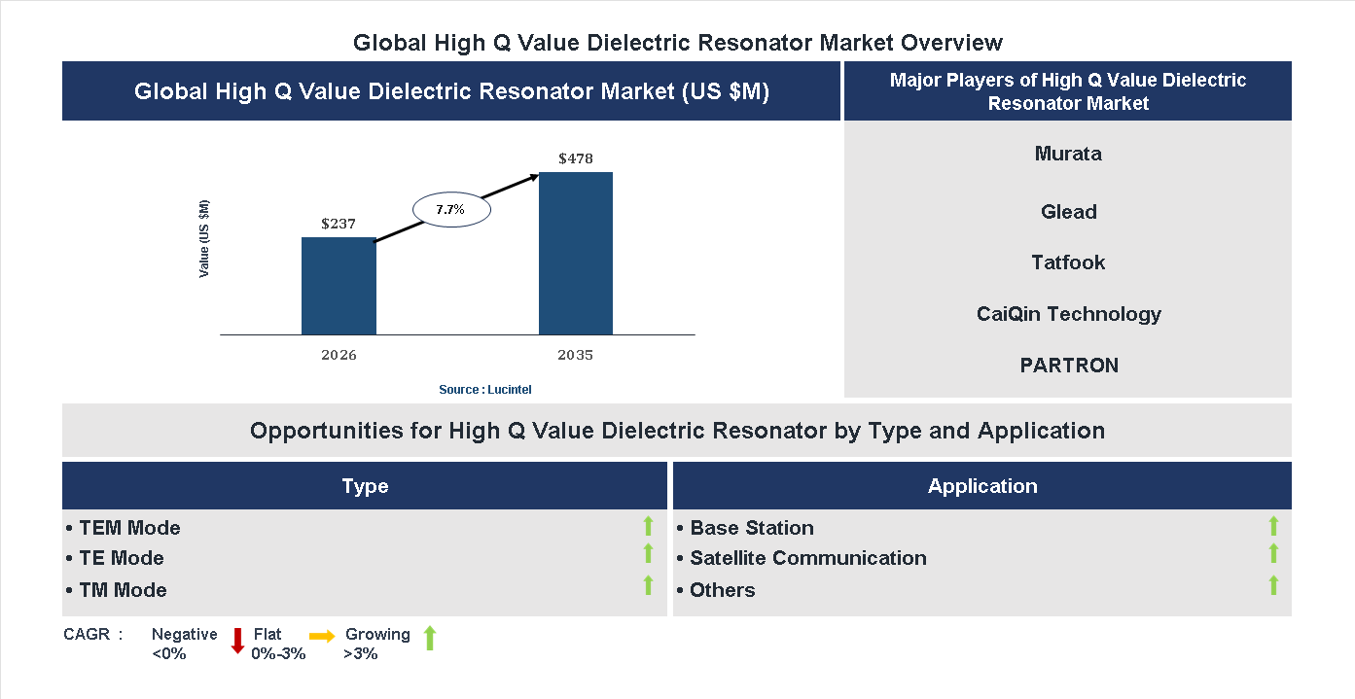The height and width of the screenshot is (699, 1355).
Task: Click the green growth arrow beside TEM Mode
Action: click(648, 527)
